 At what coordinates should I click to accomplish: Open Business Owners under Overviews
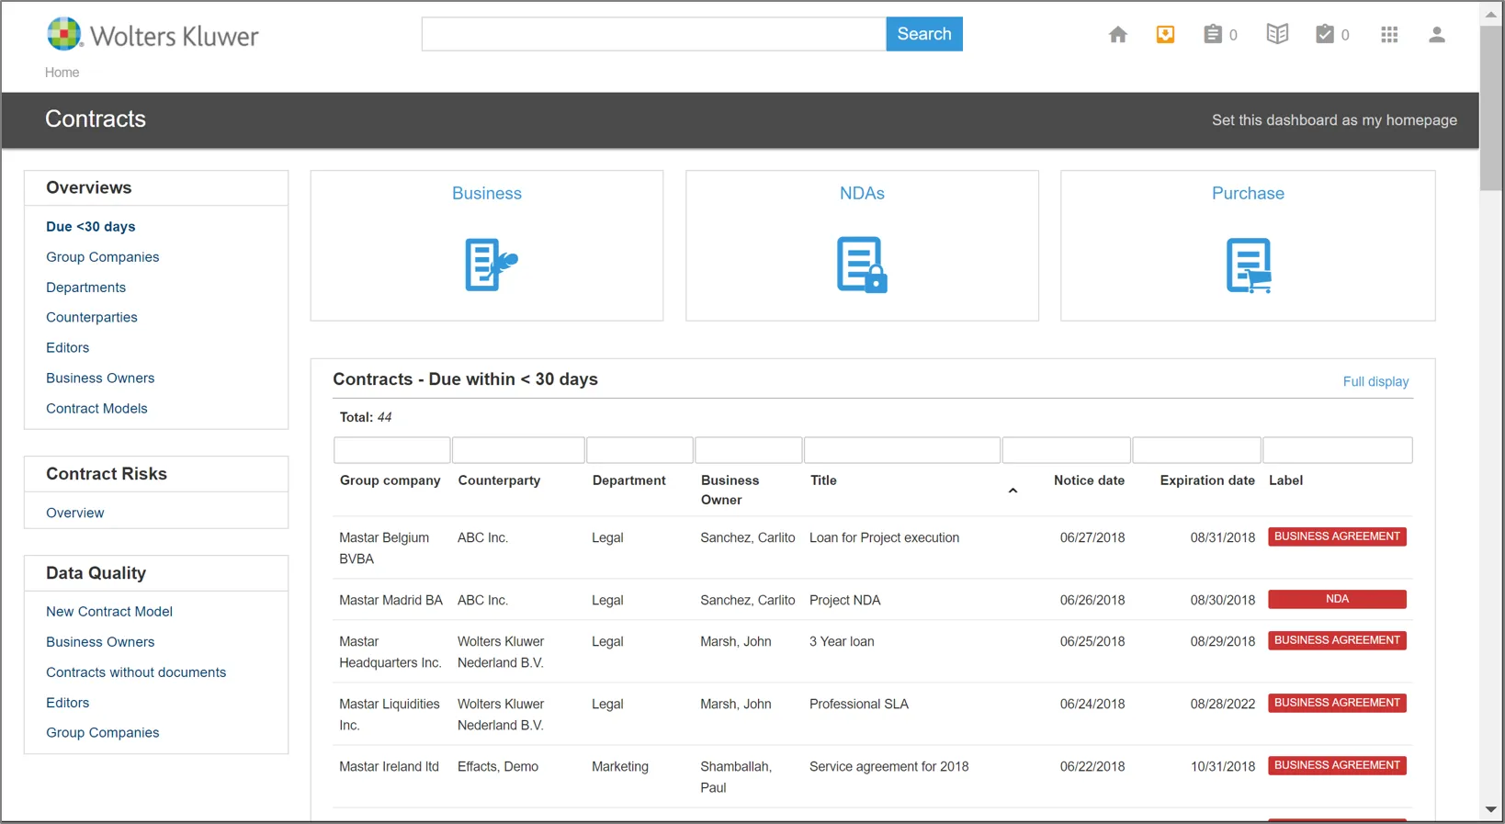coord(100,378)
